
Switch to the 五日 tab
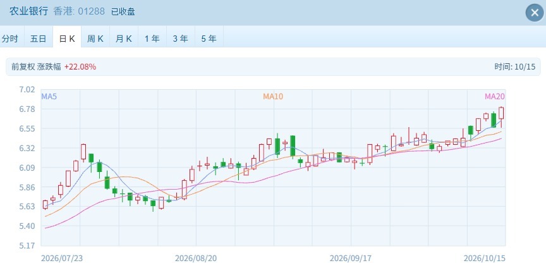[x=39, y=39]
